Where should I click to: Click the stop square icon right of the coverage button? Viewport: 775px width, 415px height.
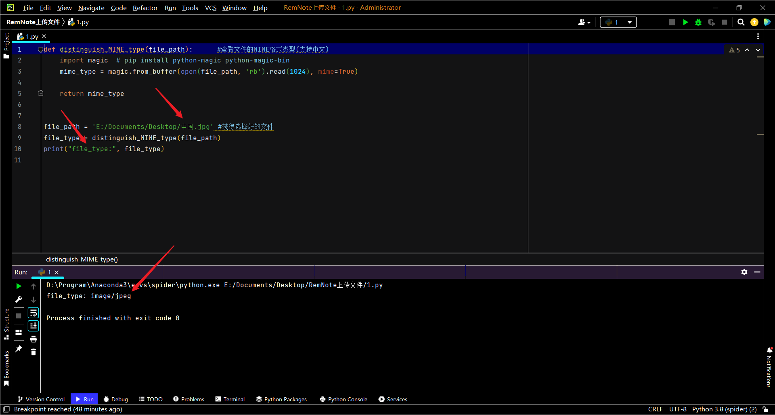click(725, 22)
